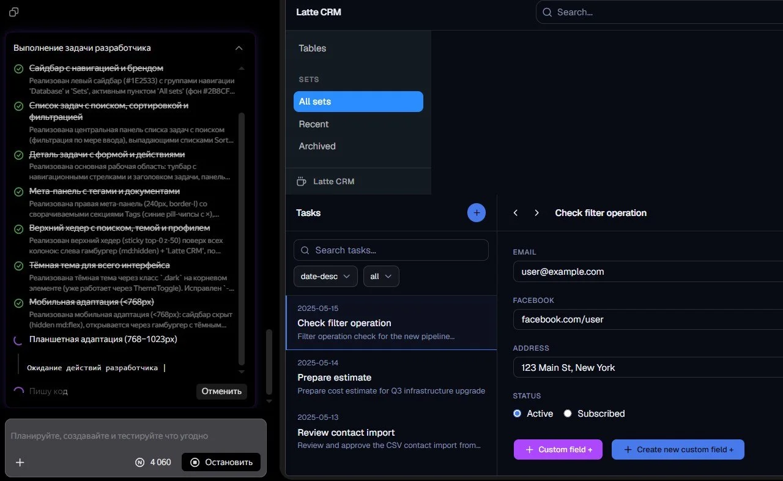Click the plus icon in the prompt box
The width and height of the screenshot is (783, 481).
pos(20,462)
